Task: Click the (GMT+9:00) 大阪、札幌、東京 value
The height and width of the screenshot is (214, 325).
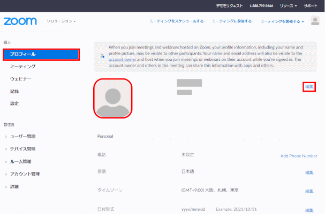Action: [210, 190]
